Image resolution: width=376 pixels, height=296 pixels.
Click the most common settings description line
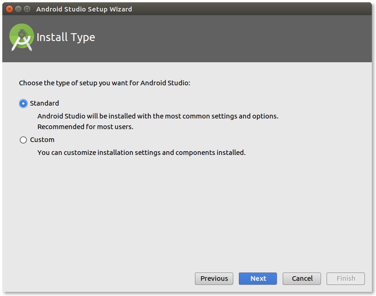tap(158, 116)
